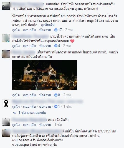Open the night palace photo in comment
This screenshot has width=124, height=148.
tap(45, 75)
